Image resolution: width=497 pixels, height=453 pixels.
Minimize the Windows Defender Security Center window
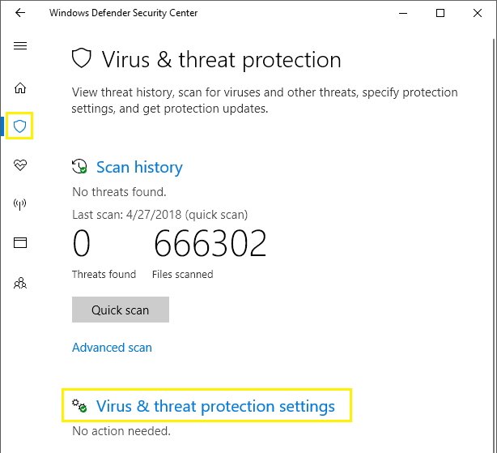403,13
